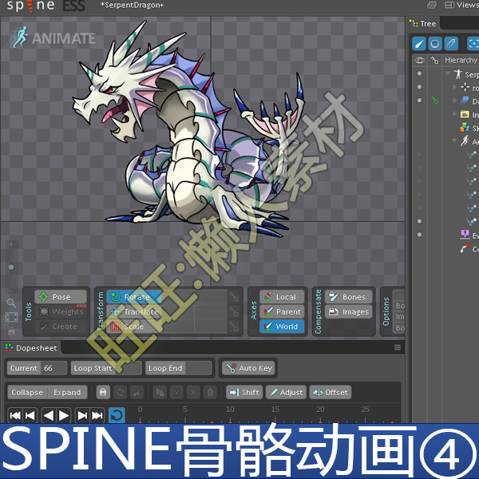This screenshot has width=479, height=479.
Task: Activate the Scale transform tool
Action: coord(134,327)
